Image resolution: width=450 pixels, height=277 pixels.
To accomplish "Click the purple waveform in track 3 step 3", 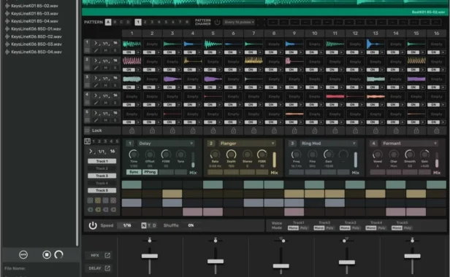I will click(x=172, y=79).
